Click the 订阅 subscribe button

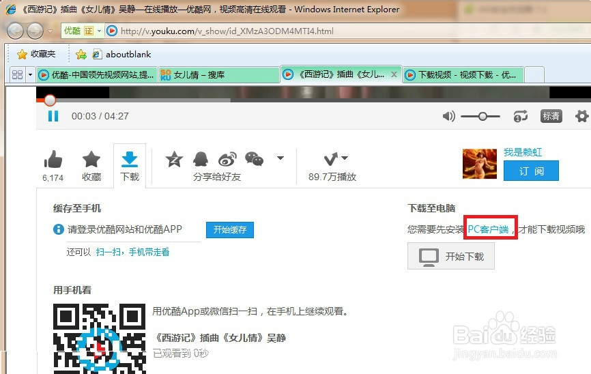click(531, 171)
